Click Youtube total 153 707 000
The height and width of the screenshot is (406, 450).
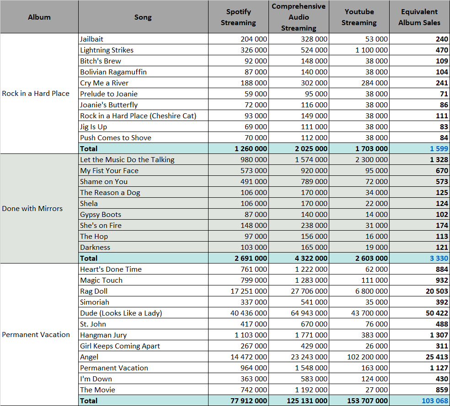pos(359,401)
